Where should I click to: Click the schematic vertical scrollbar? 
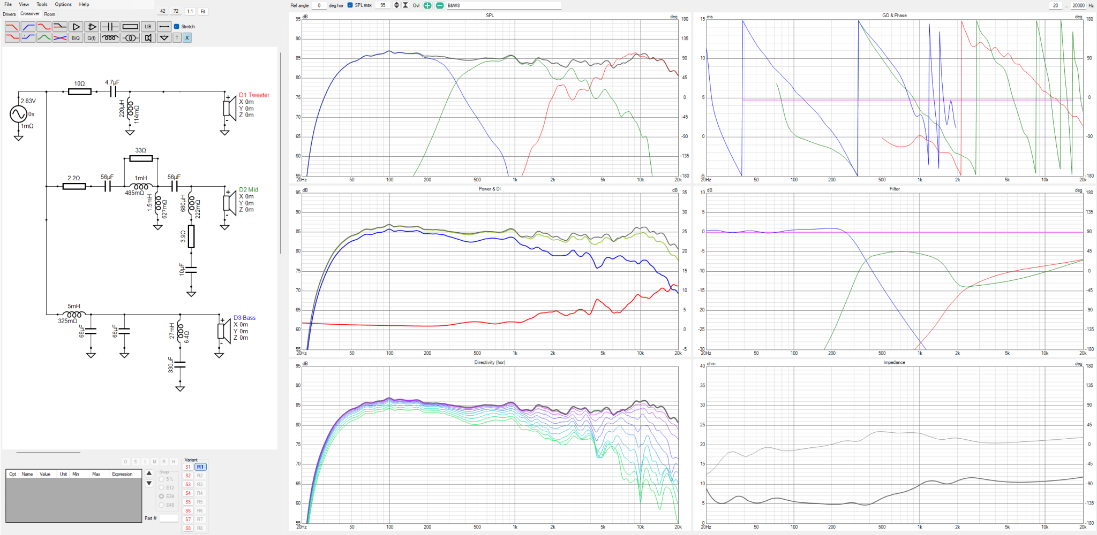point(280,152)
